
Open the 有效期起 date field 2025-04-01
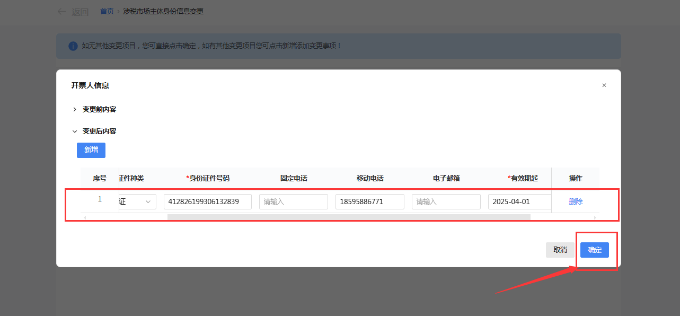(x=519, y=201)
